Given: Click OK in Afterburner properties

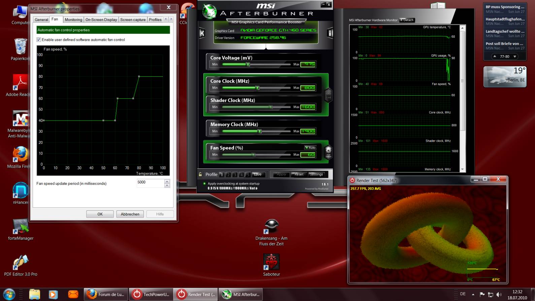Looking at the screenshot, I should click(100, 214).
